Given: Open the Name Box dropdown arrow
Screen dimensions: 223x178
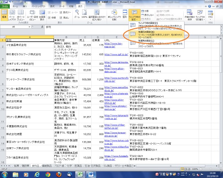Looking at the screenshot, I should (x=29, y=27).
